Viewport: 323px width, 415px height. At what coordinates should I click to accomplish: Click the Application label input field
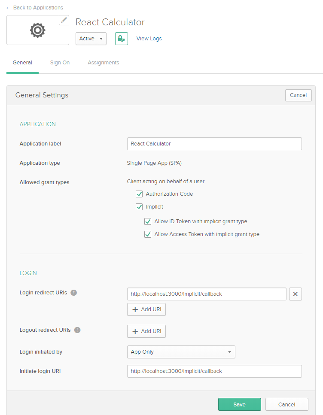click(x=214, y=144)
